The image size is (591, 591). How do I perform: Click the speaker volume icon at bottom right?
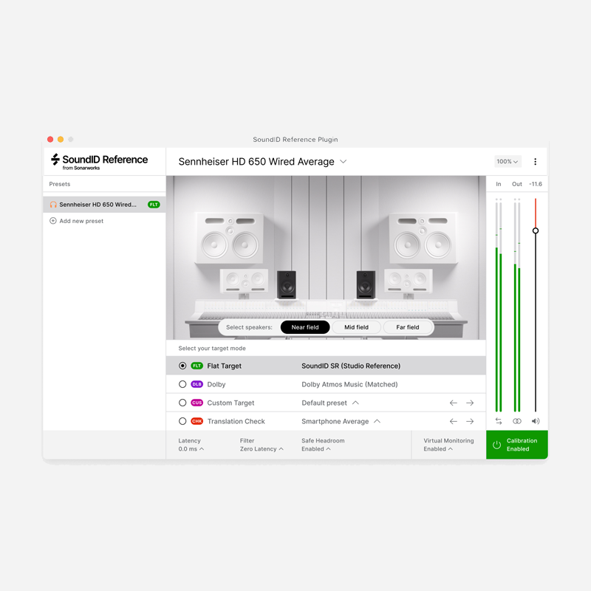tap(536, 420)
